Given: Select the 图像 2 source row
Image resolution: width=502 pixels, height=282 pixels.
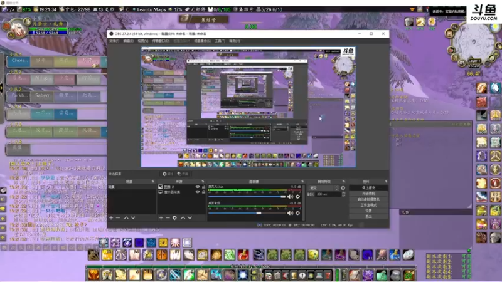Looking at the screenshot, I should (x=181, y=187).
